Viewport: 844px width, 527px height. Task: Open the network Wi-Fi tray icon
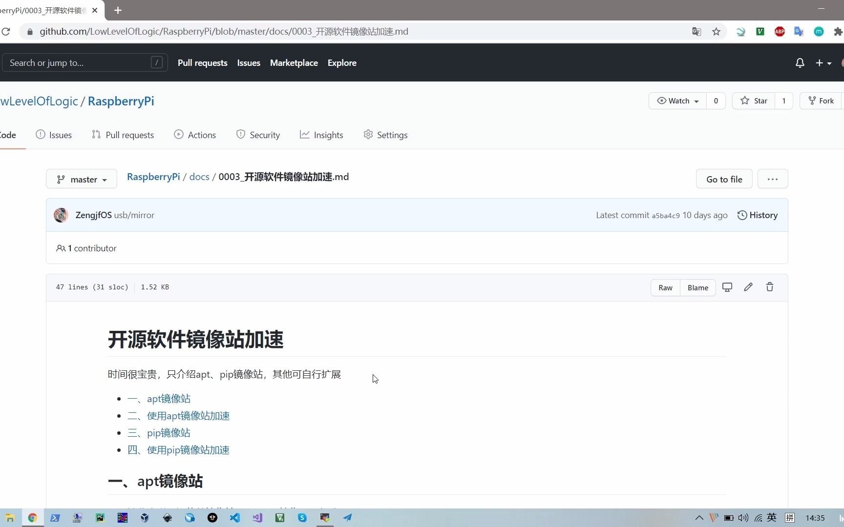(x=758, y=518)
